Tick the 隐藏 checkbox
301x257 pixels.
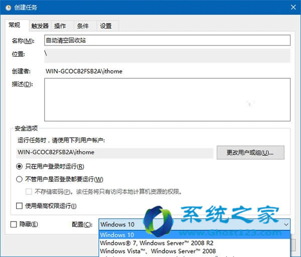pyautogui.click(x=14, y=224)
